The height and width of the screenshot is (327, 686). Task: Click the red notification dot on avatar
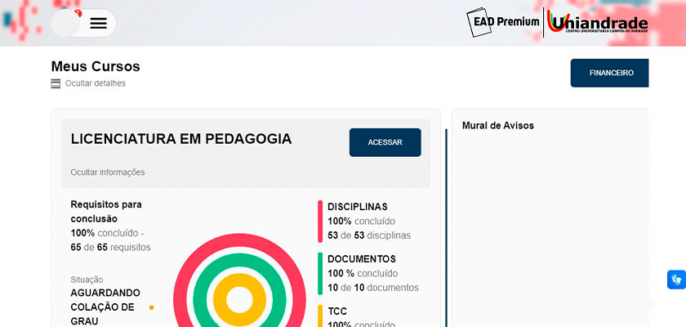pyautogui.click(x=78, y=14)
